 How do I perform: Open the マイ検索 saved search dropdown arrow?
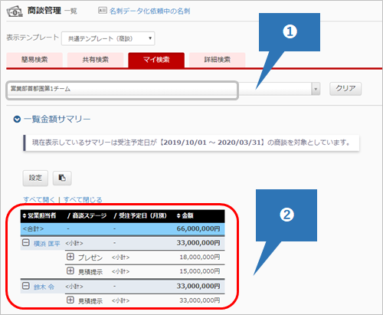(x=316, y=89)
